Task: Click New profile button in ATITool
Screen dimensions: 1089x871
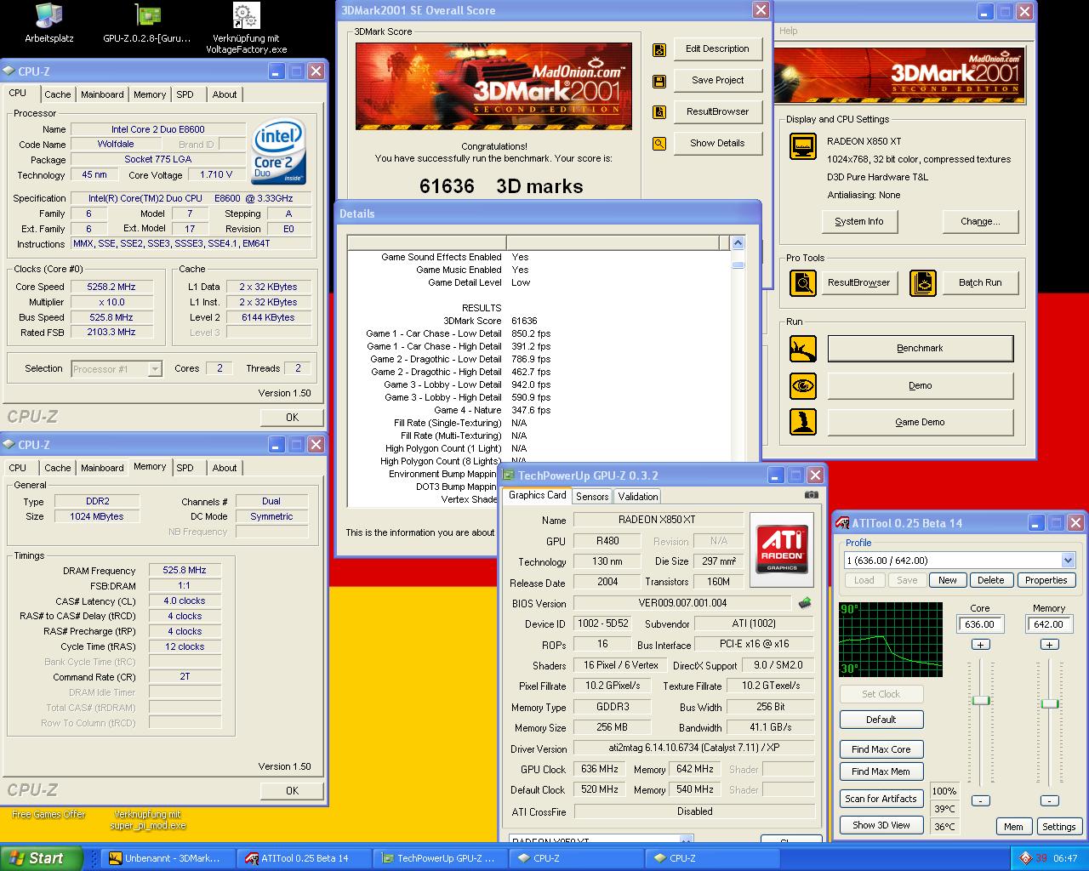Action: coord(948,580)
